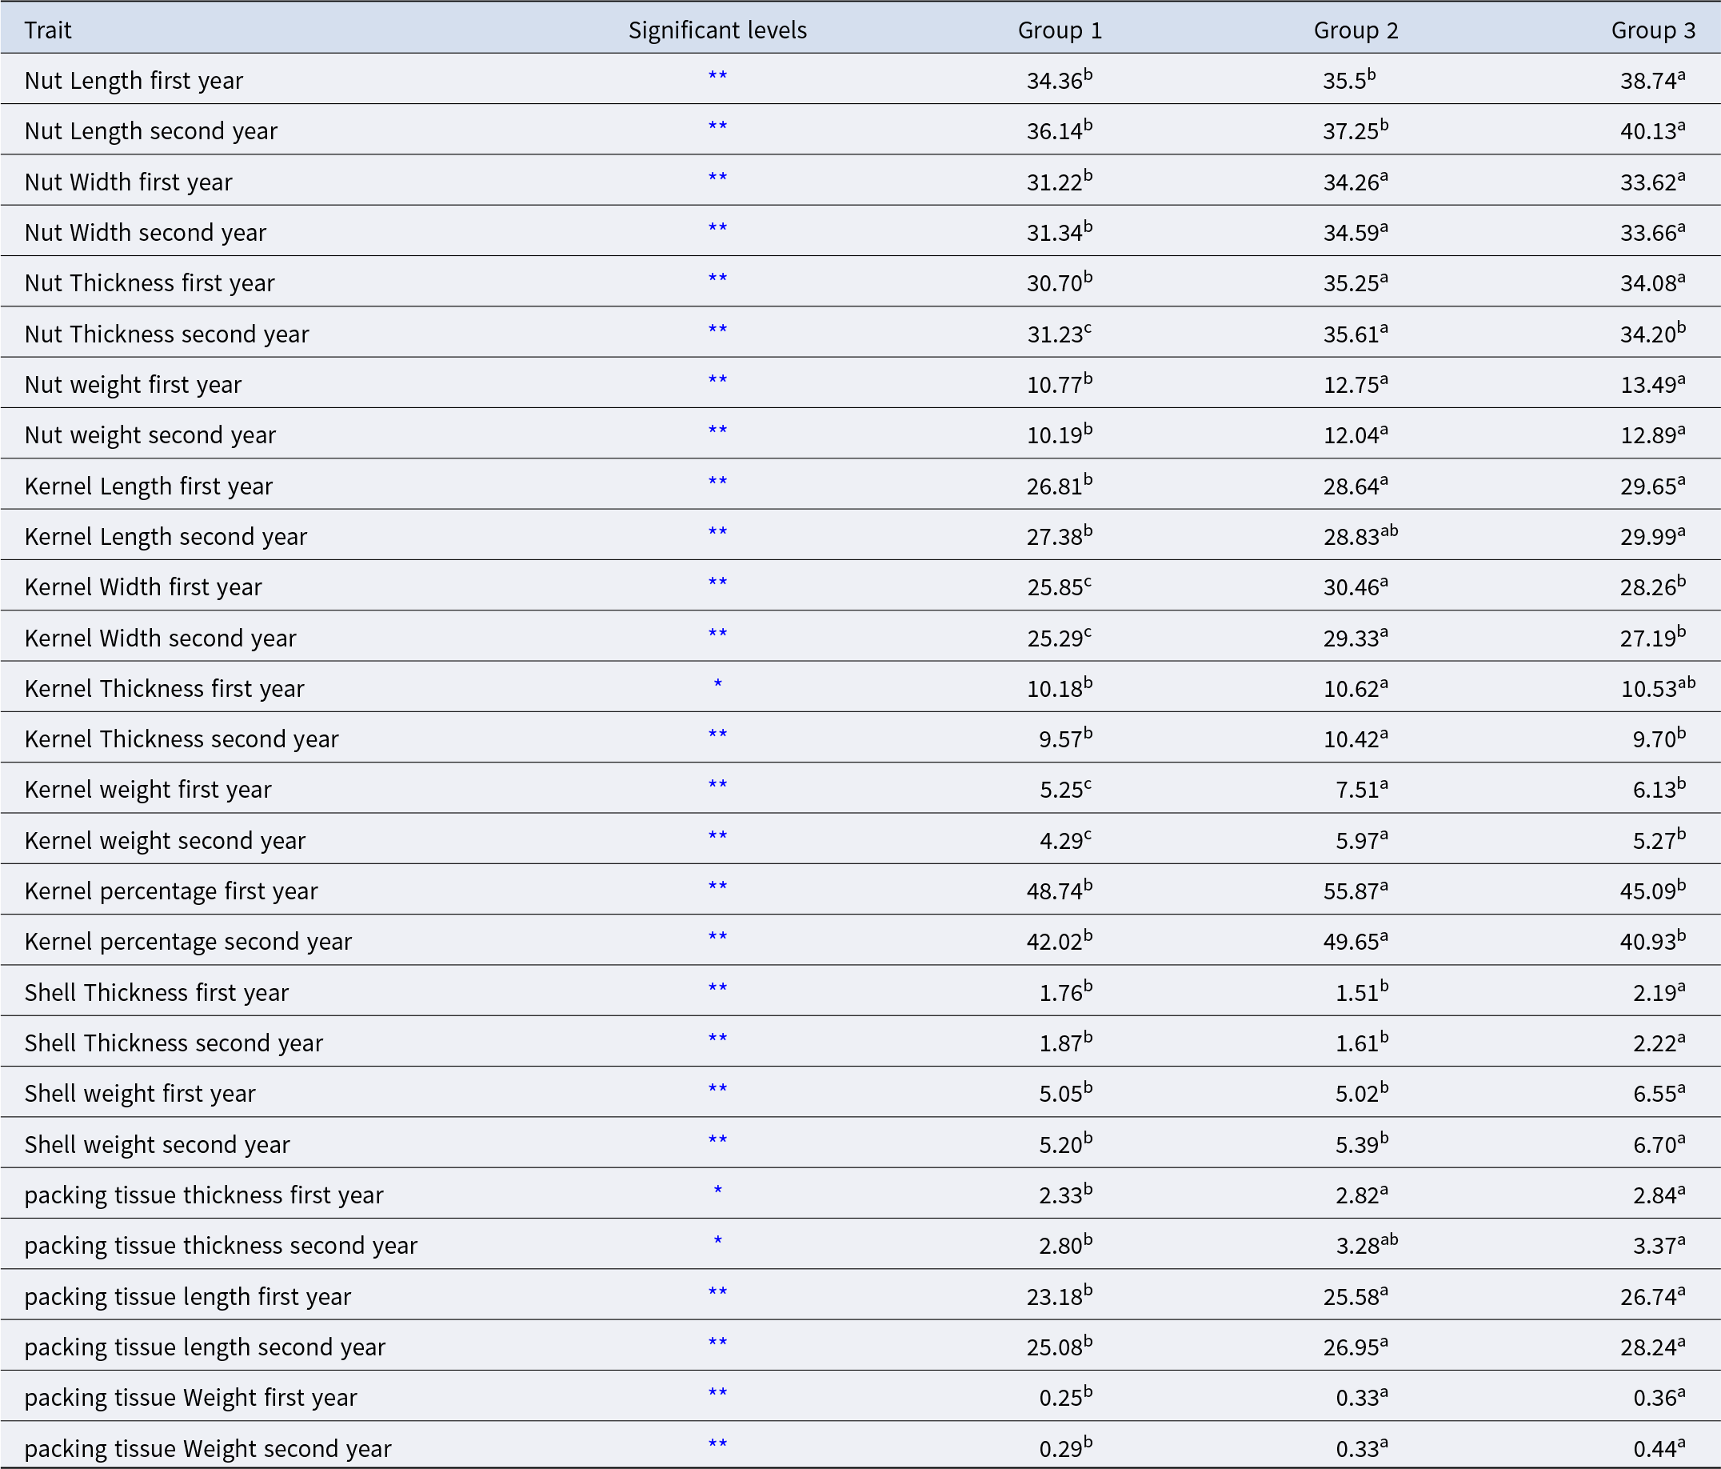Click the double asterisk for Kernel Width second year
1721x1469 pixels.
tap(717, 634)
